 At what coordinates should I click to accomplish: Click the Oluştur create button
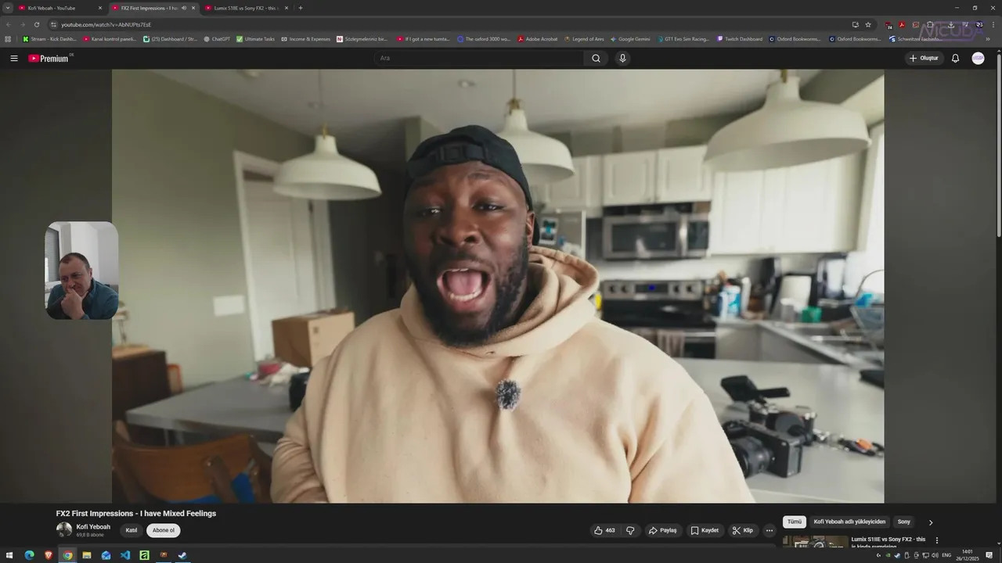(924, 58)
